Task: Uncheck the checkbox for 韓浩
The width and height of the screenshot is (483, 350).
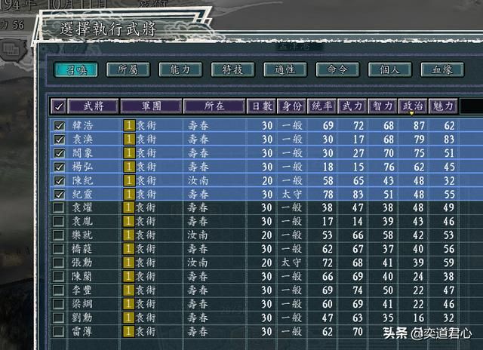Action: point(59,125)
